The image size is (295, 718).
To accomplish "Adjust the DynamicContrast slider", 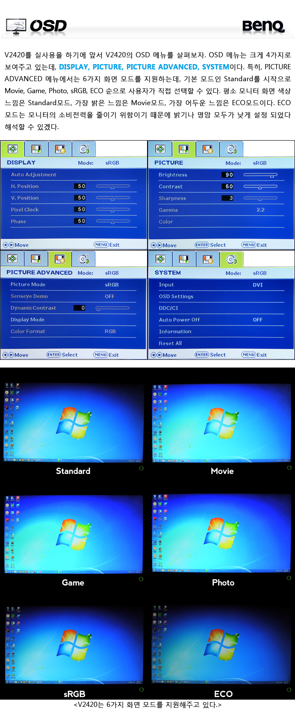I will pos(112,308).
